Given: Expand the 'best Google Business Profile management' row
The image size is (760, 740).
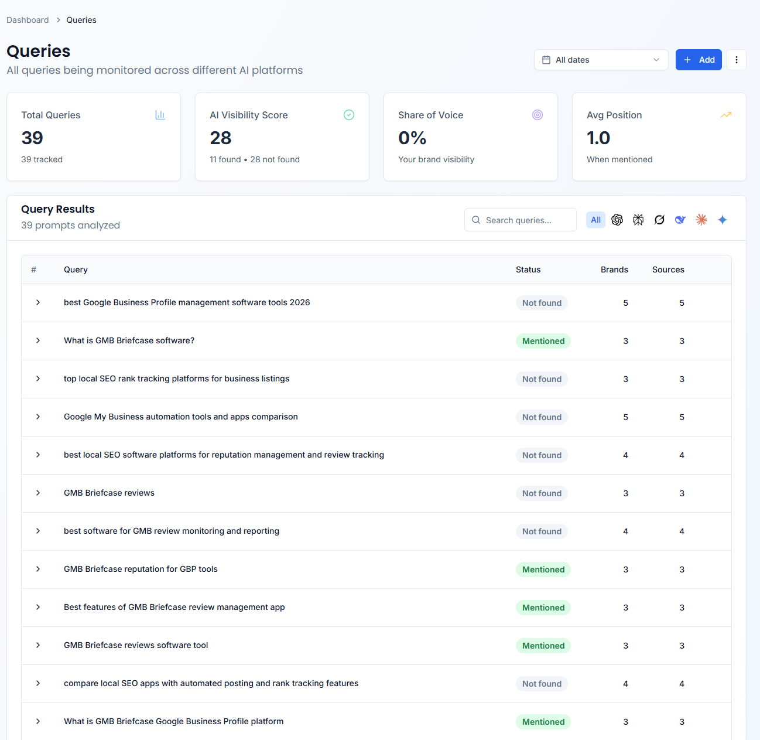Looking at the screenshot, I should click(38, 302).
